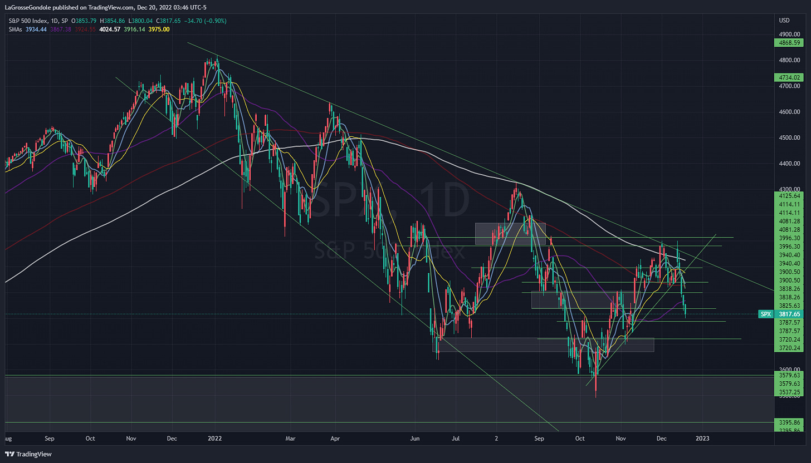This screenshot has height=463, width=811.
Task: Click the SPX price tag label
Action: [766, 314]
